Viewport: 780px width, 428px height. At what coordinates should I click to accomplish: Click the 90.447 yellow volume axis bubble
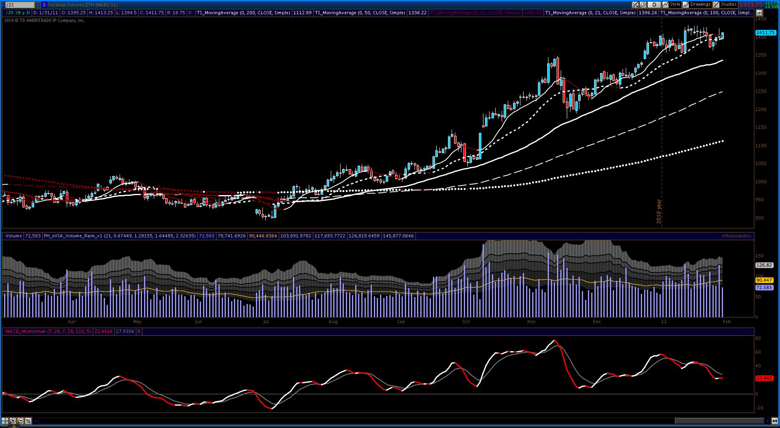click(x=764, y=280)
